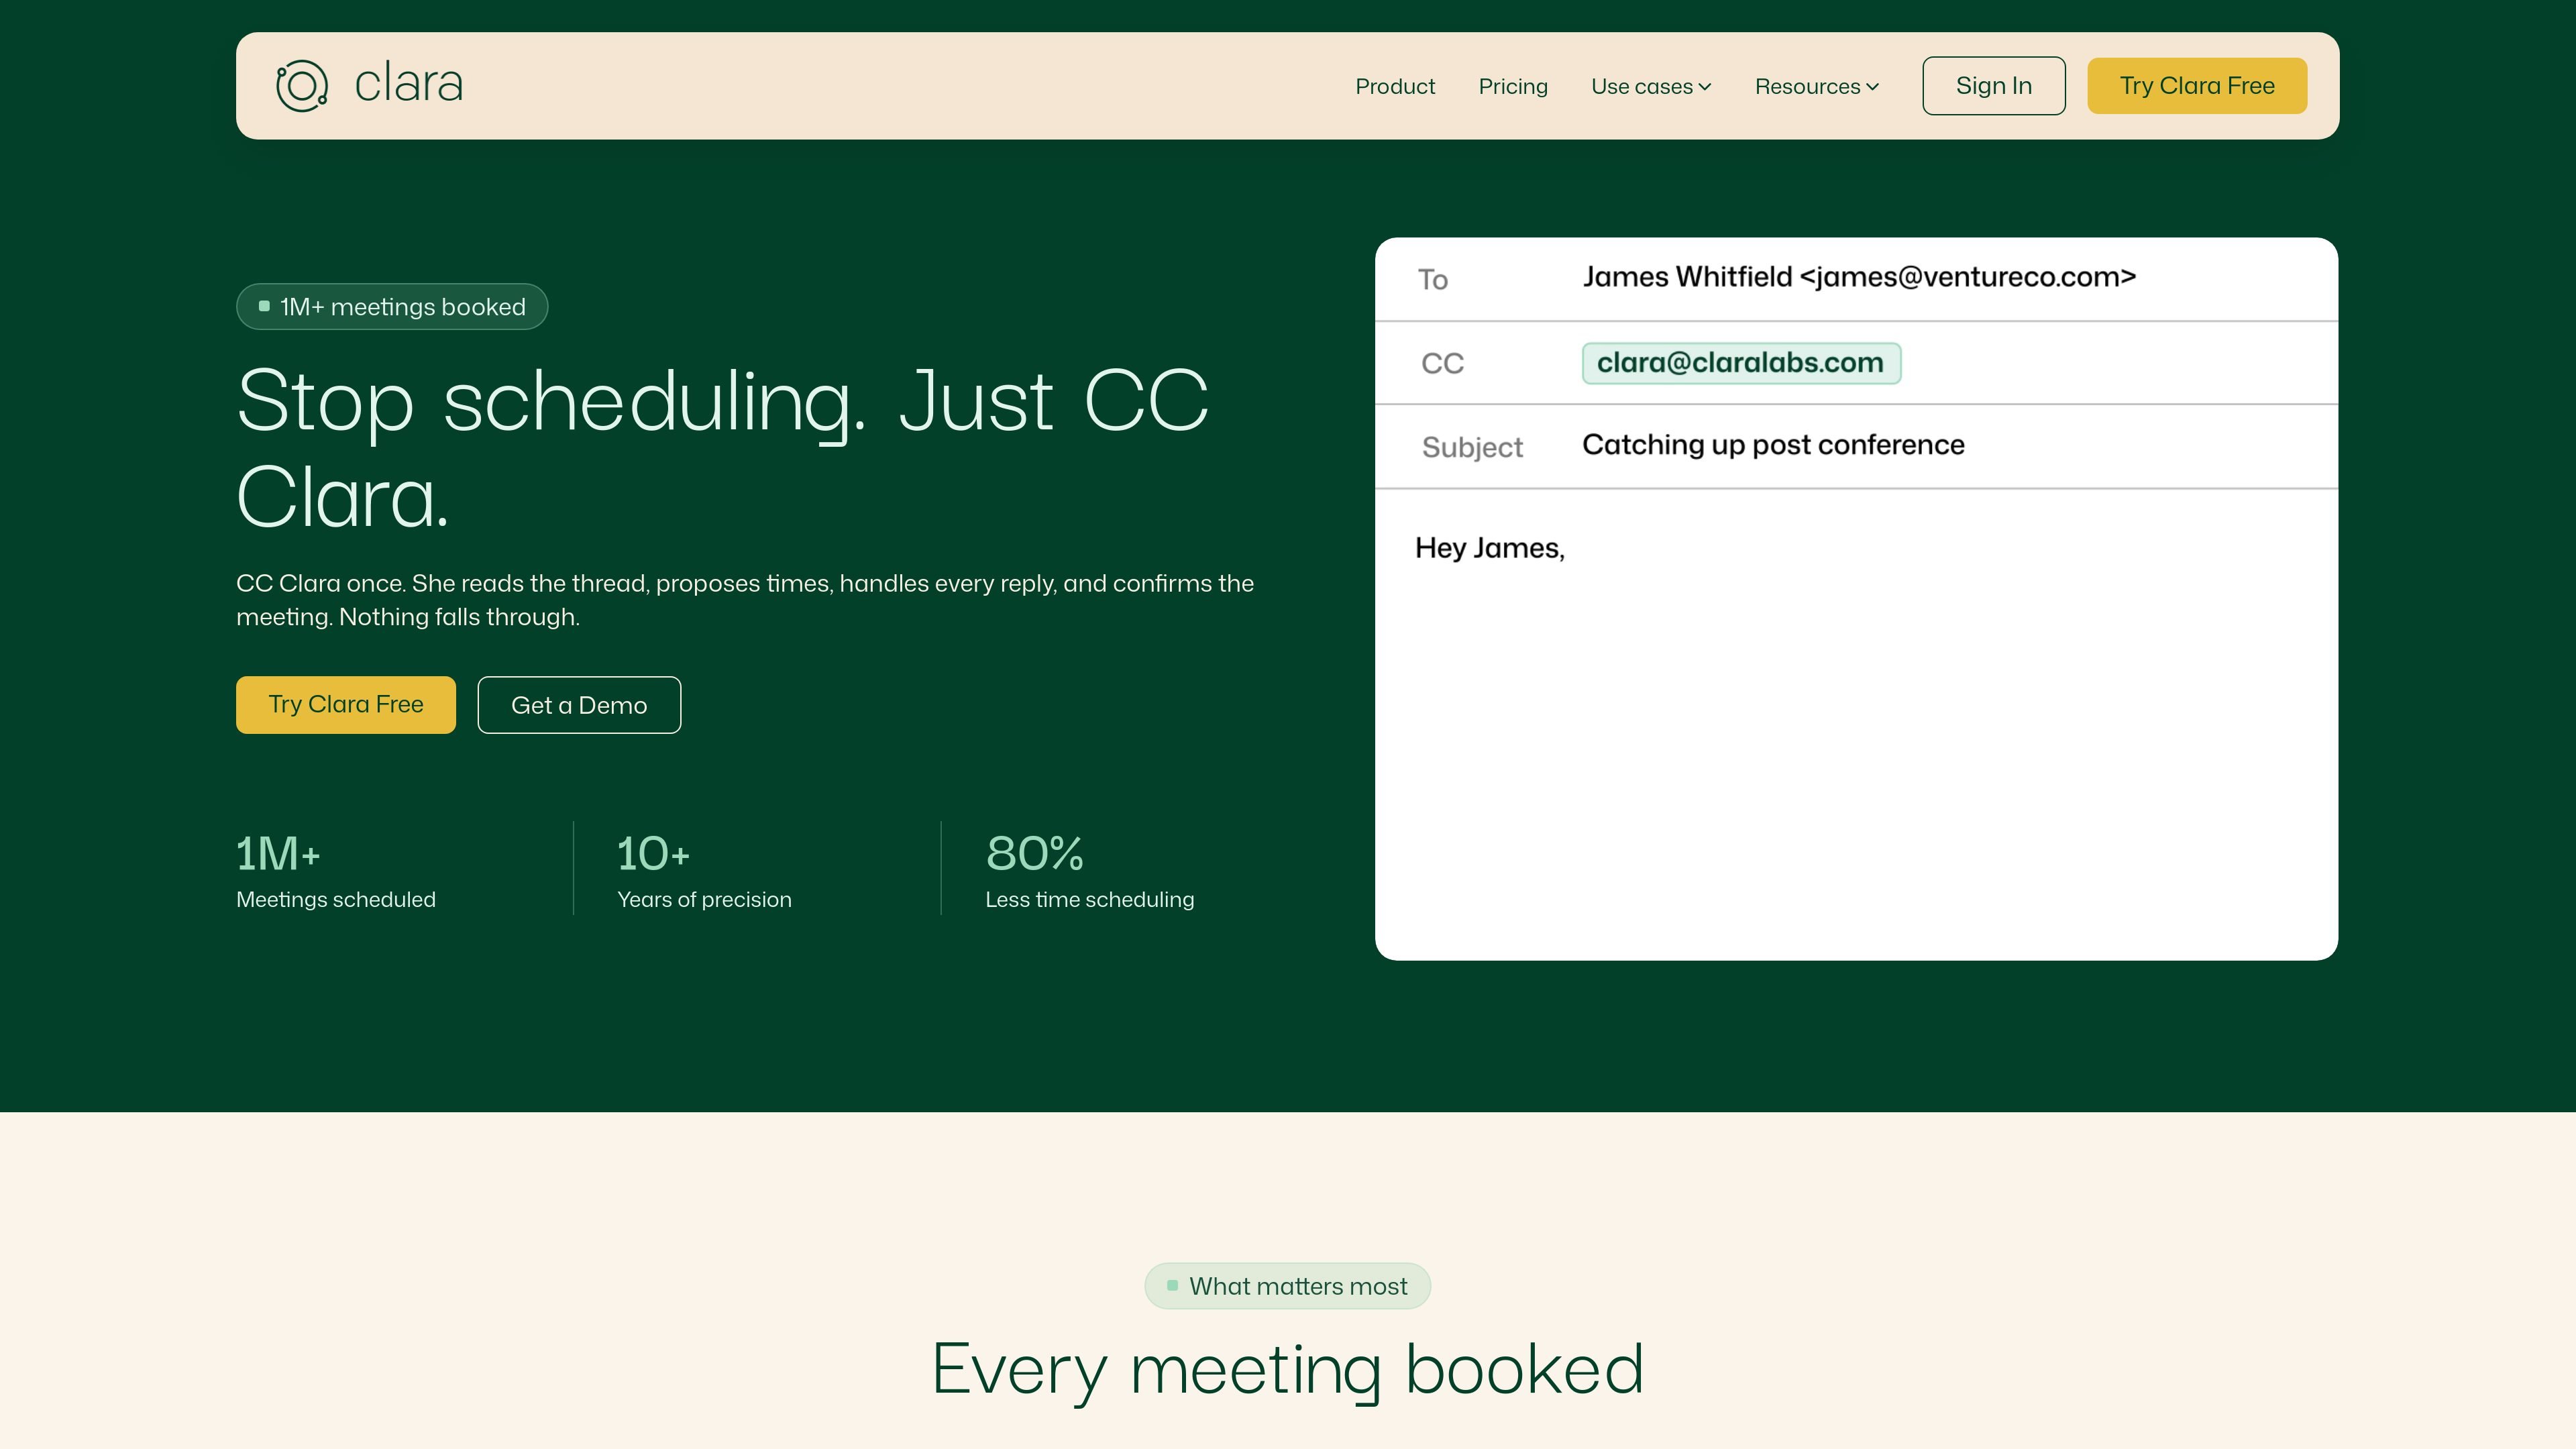The image size is (2576, 1449).
Task: Click the hero Try Clara Free button
Action: [x=346, y=705]
